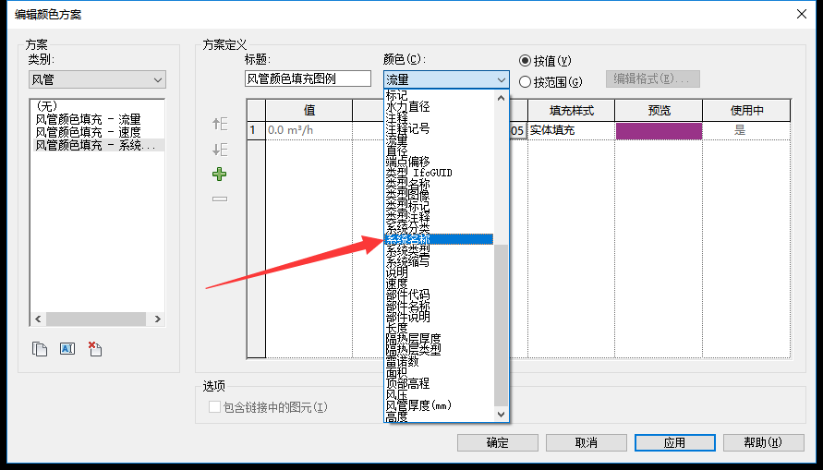
Task: Click the 0.0 m³/h value cell
Action: 309,130
